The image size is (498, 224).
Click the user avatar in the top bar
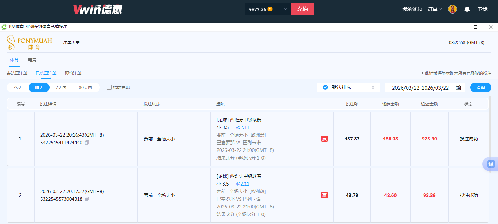point(452,9)
